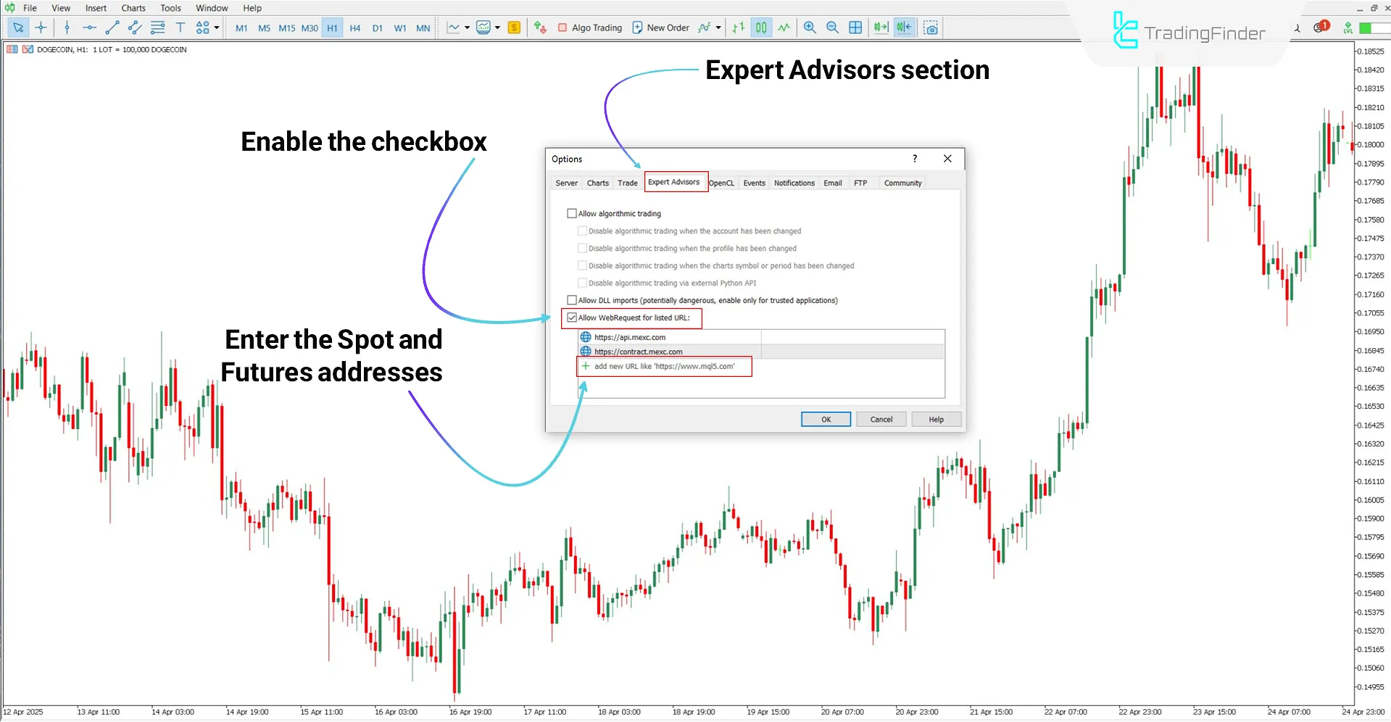Take a chart screenshot with camera icon
Screen dimensions: 1391x722
(931, 28)
